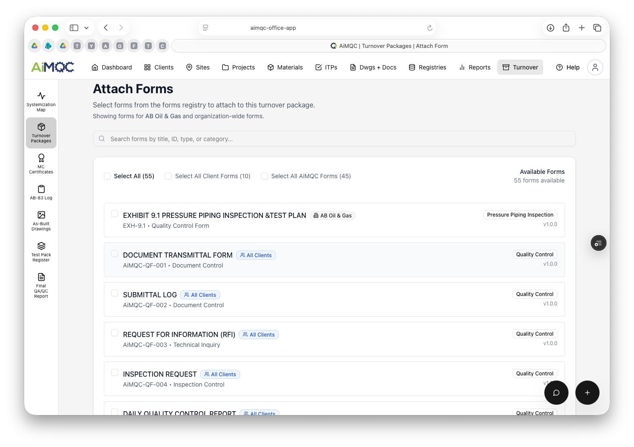Go to the Registries nav tab

(427, 67)
